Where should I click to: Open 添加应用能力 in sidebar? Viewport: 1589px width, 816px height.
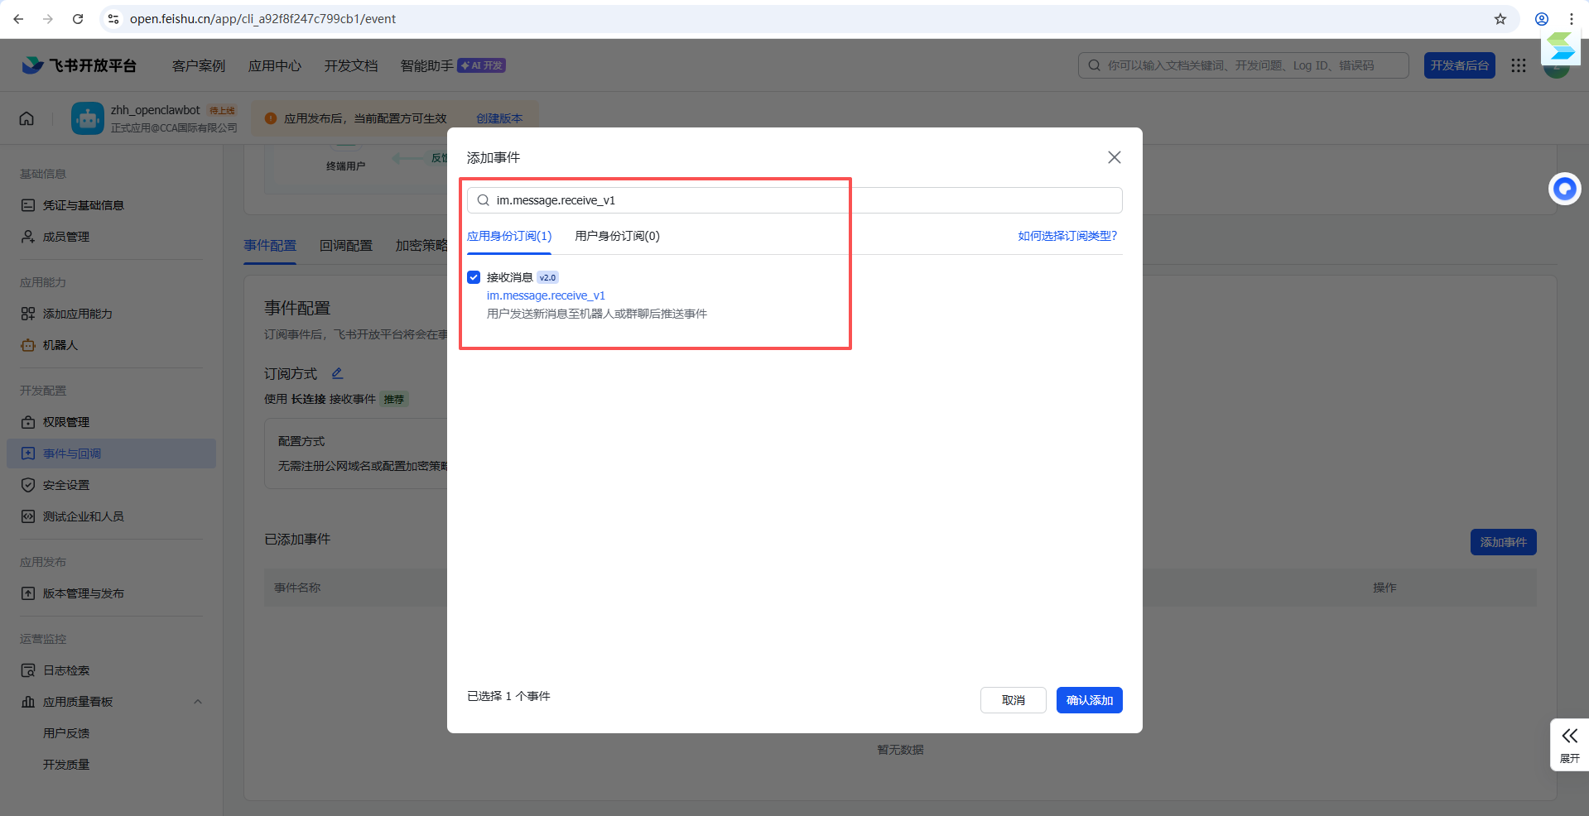[x=77, y=314]
